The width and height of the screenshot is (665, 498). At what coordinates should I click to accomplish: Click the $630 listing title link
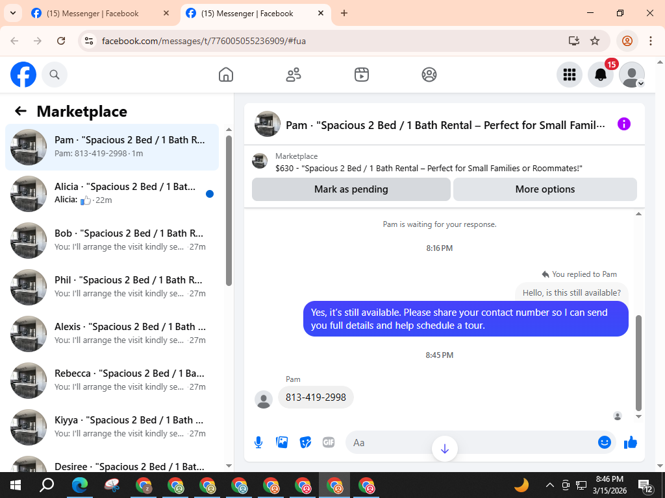[429, 168]
